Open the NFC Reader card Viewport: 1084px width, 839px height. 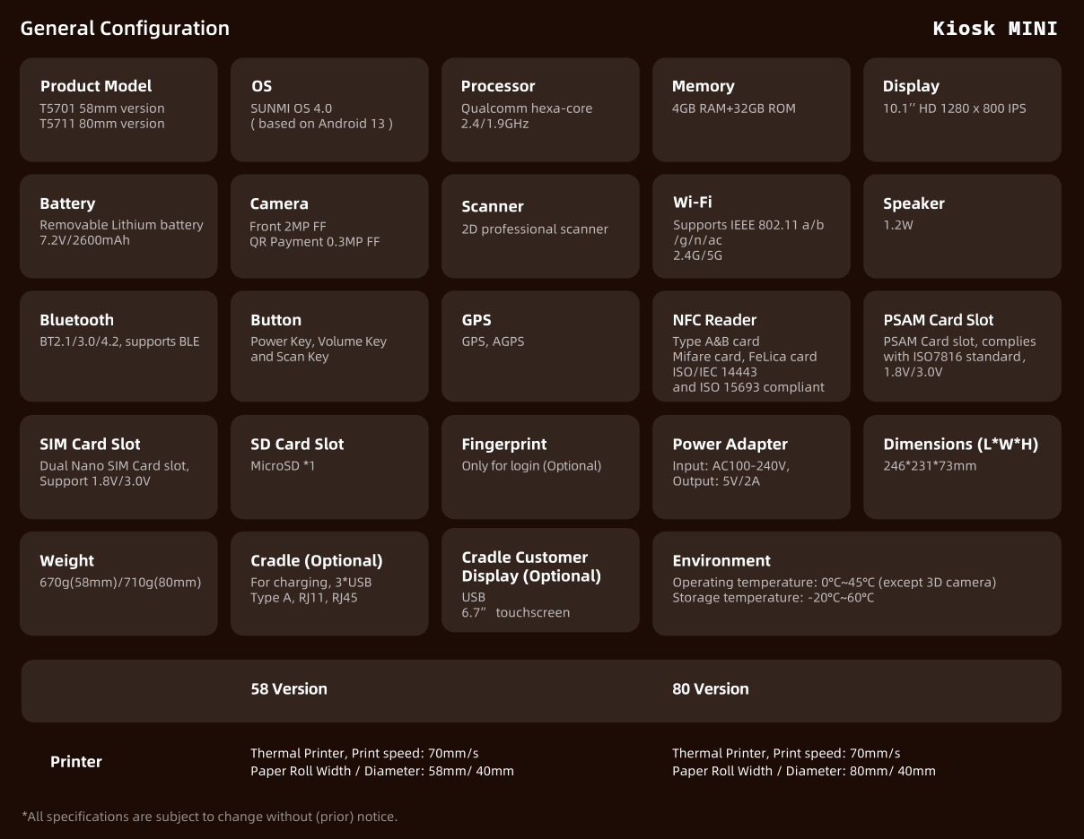pyautogui.click(x=751, y=345)
